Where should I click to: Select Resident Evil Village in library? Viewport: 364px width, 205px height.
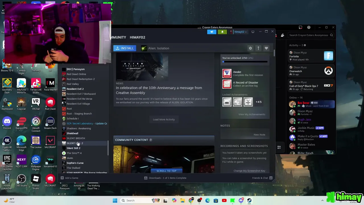click(78, 104)
